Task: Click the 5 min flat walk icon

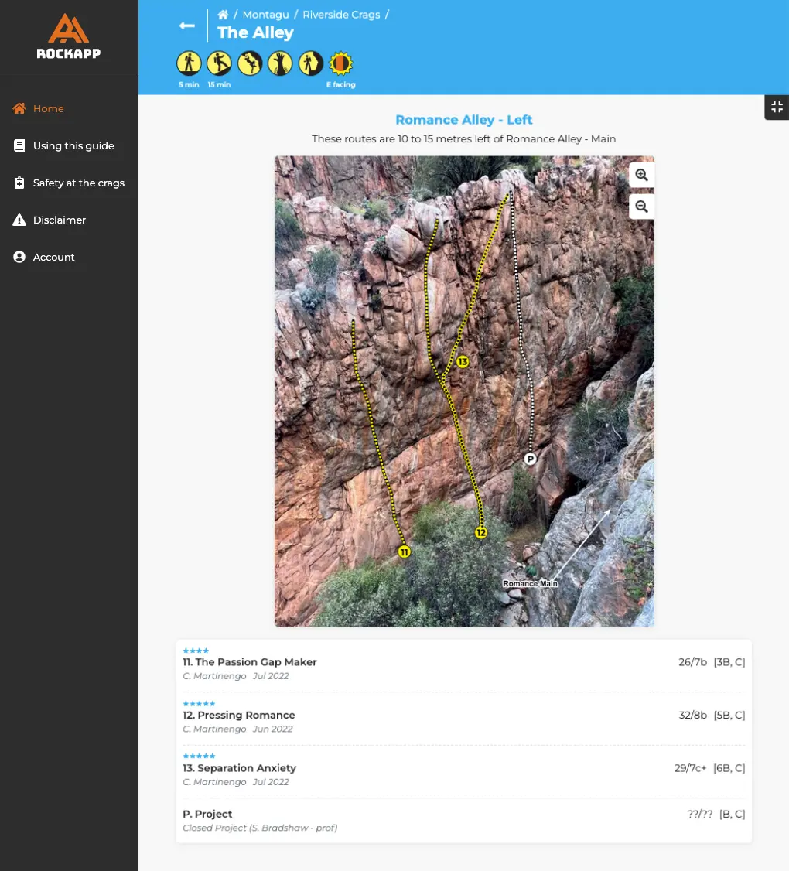Action: pos(189,63)
